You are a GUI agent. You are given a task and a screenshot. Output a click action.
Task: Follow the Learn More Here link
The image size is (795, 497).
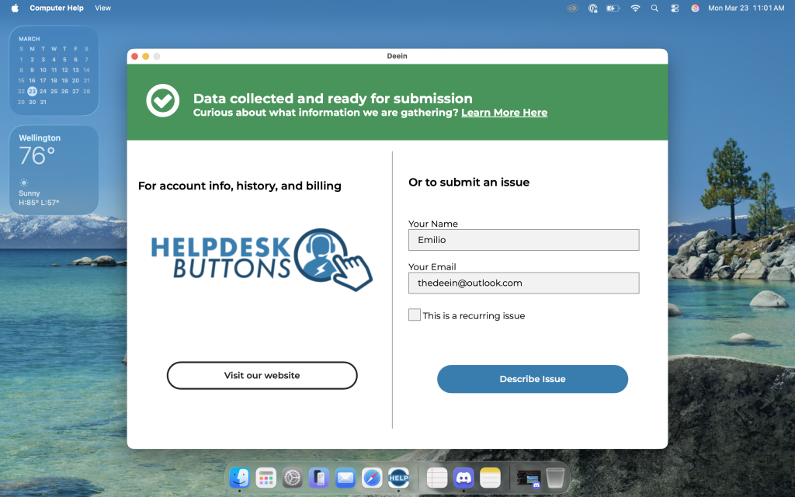tap(504, 113)
